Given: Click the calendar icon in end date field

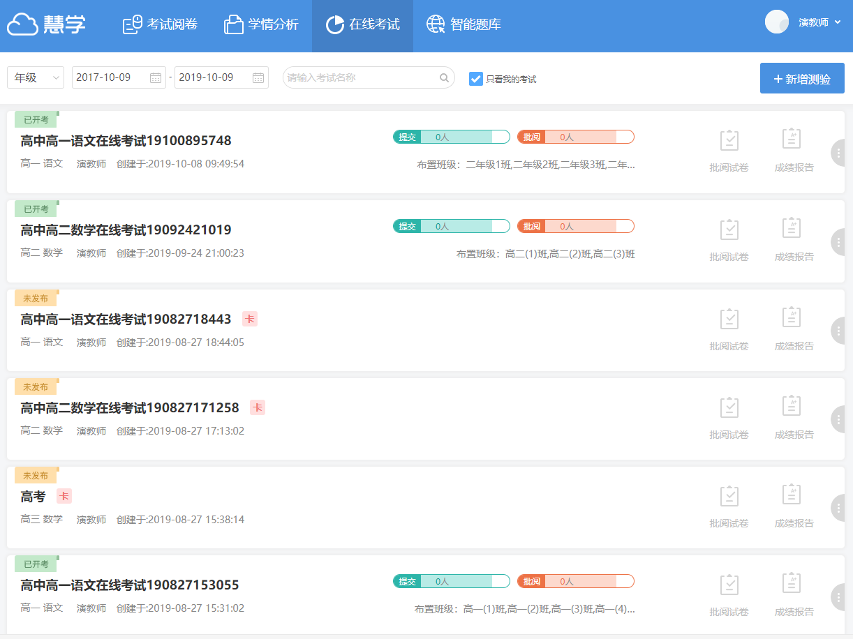Looking at the screenshot, I should [258, 77].
